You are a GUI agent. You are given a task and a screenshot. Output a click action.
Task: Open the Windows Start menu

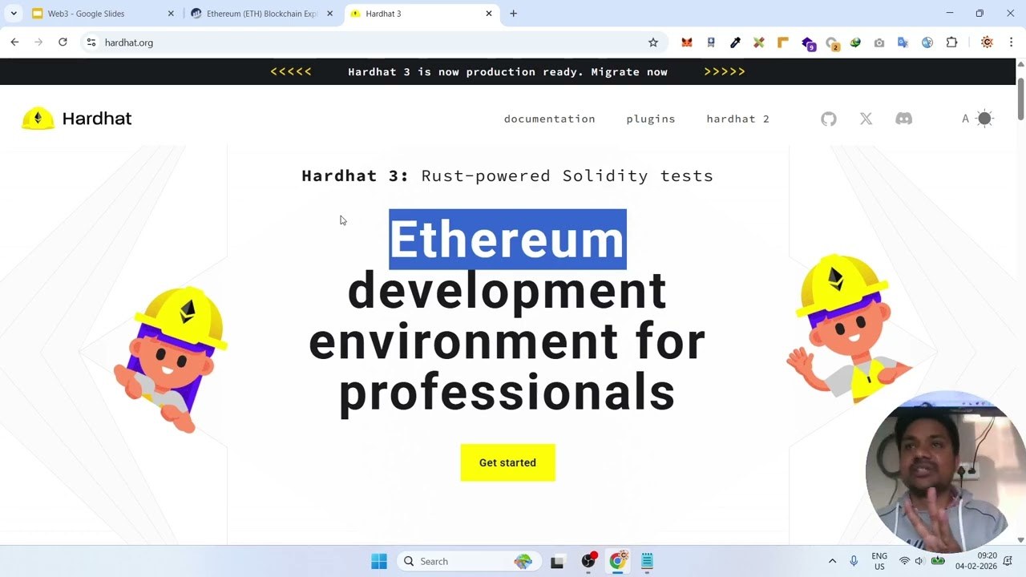pyautogui.click(x=379, y=562)
